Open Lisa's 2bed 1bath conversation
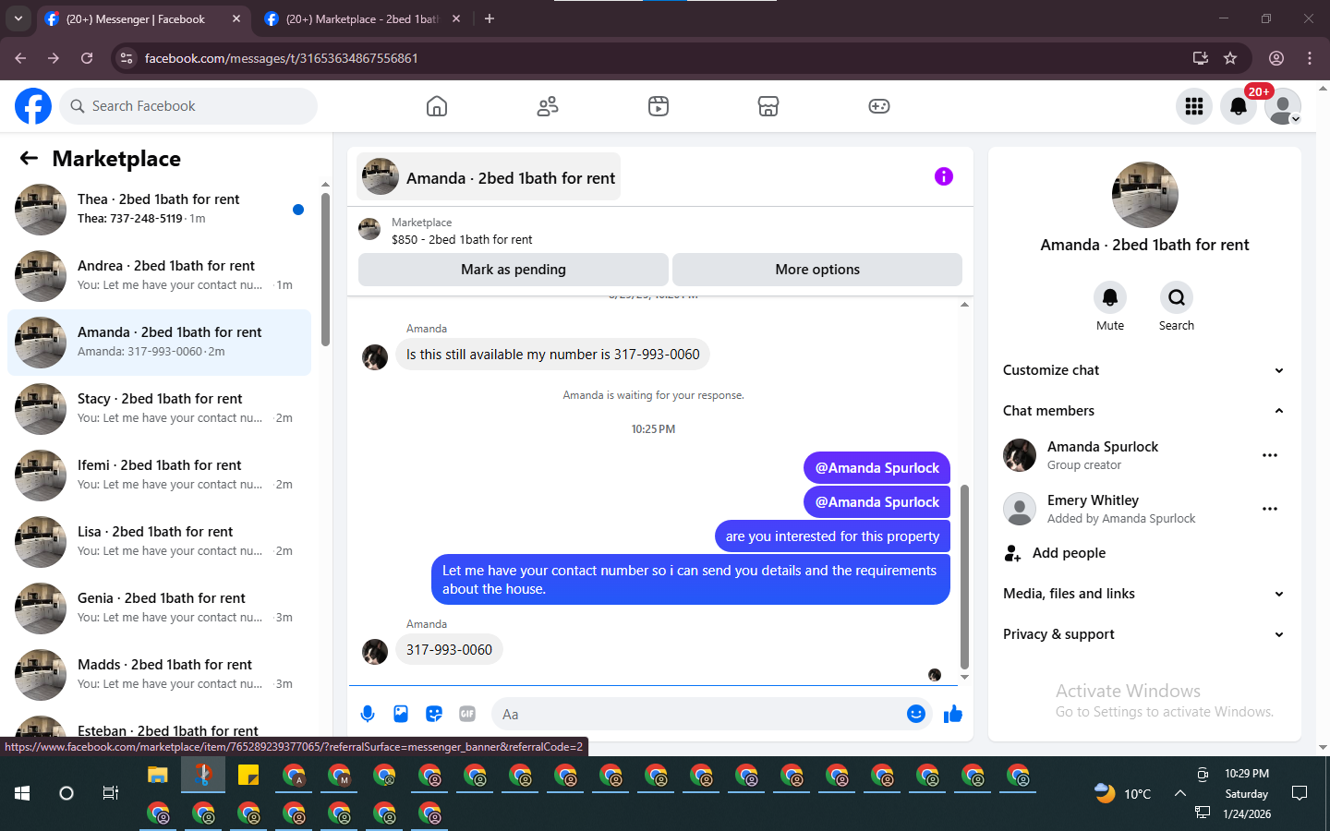 point(159,542)
